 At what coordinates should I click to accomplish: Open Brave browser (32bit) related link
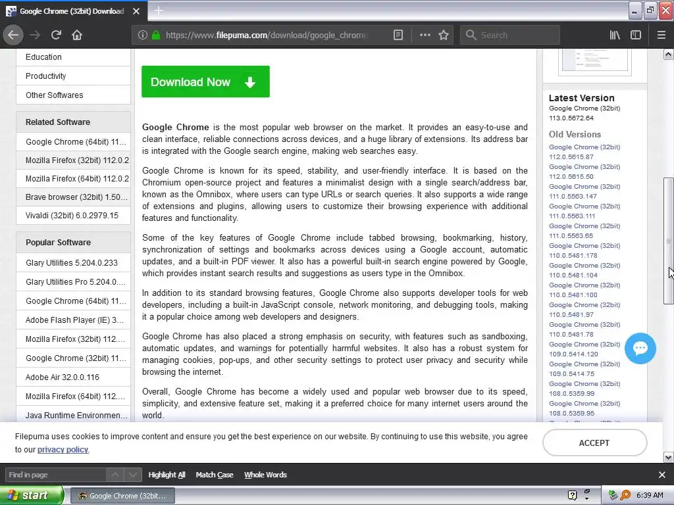click(x=74, y=197)
